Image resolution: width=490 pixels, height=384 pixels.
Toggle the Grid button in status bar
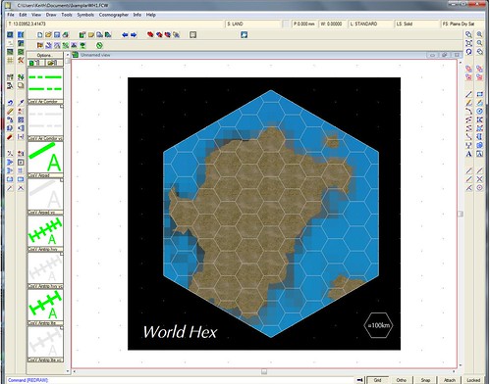point(377,380)
